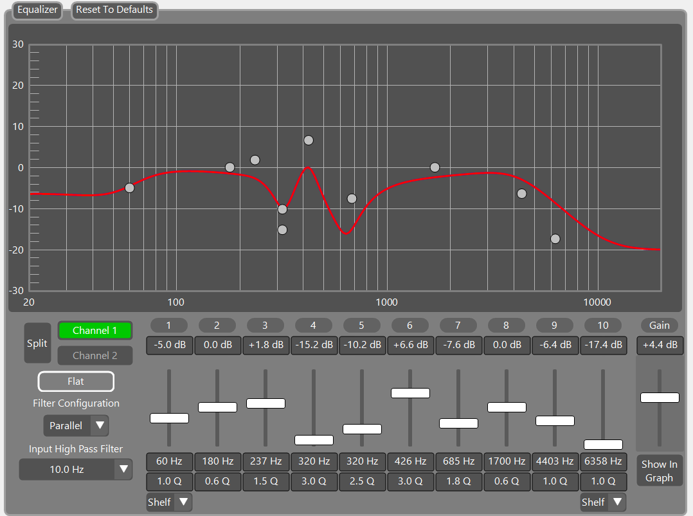Open band 10 Shelf dropdown

pyautogui.click(x=603, y=502)
